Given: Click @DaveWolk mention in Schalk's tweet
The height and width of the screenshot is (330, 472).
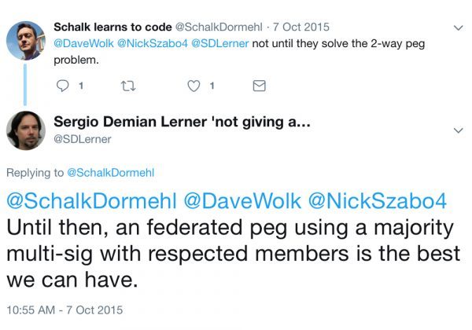Looking at the screenshot, I should pos(83,42).
